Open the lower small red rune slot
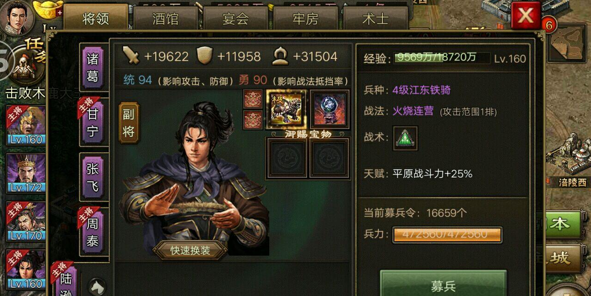 pos(253,120)
